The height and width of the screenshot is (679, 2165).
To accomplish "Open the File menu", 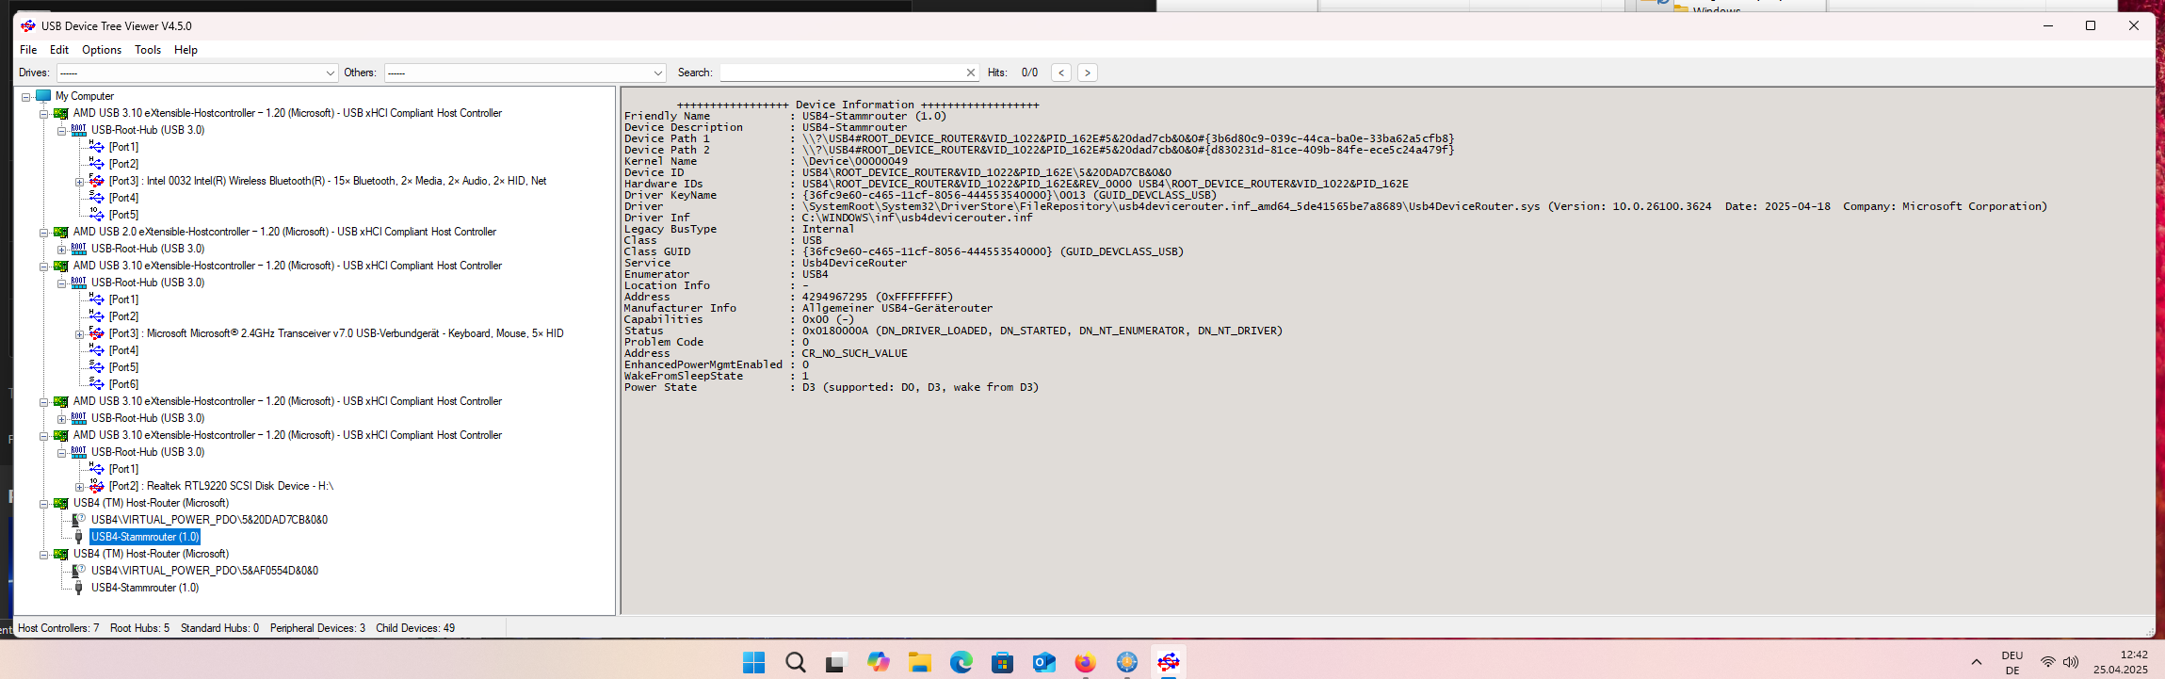I will pos(28,50).
